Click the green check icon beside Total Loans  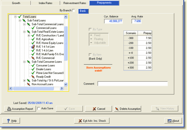(20, 17)
